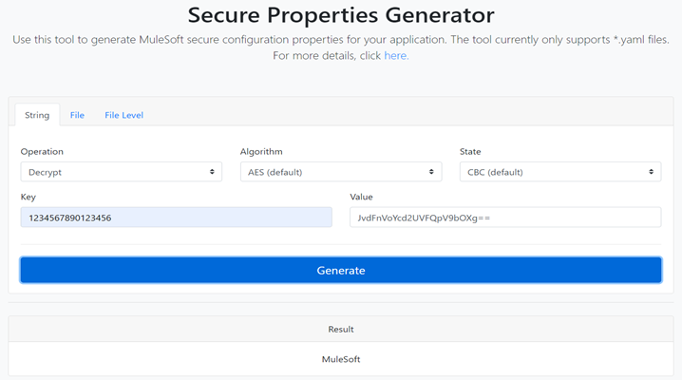Open the State dropdown showing CBC (default)
Viewport: 682px width, 380px height.
[x=559, y=172]
